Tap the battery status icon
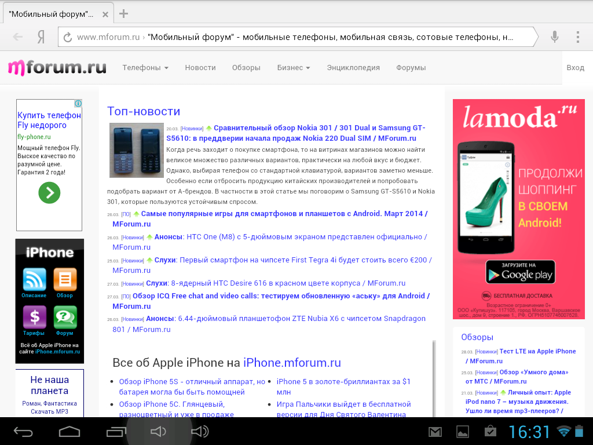Screen dimensions: 593x445 coord(579,431)
